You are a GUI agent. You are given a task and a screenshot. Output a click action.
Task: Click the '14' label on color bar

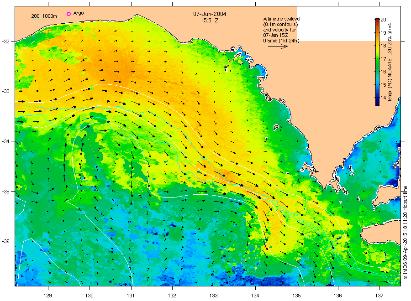tap(383, 98)
